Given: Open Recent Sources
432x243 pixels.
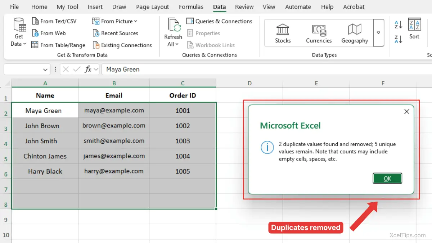Looking at the screenshot, I should (115, 33).
